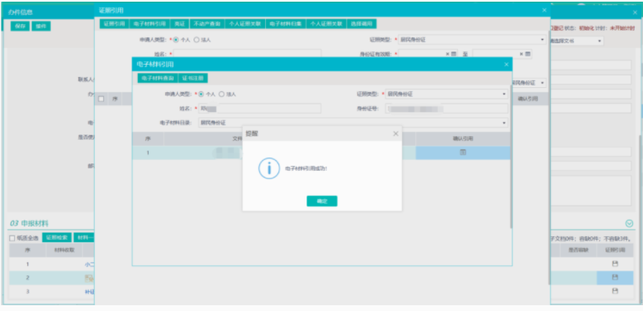Switch to the 不动产查询 tab
The height and width of the screenshot is (311, 643).
pyautogui.click(x=207, y=24)
